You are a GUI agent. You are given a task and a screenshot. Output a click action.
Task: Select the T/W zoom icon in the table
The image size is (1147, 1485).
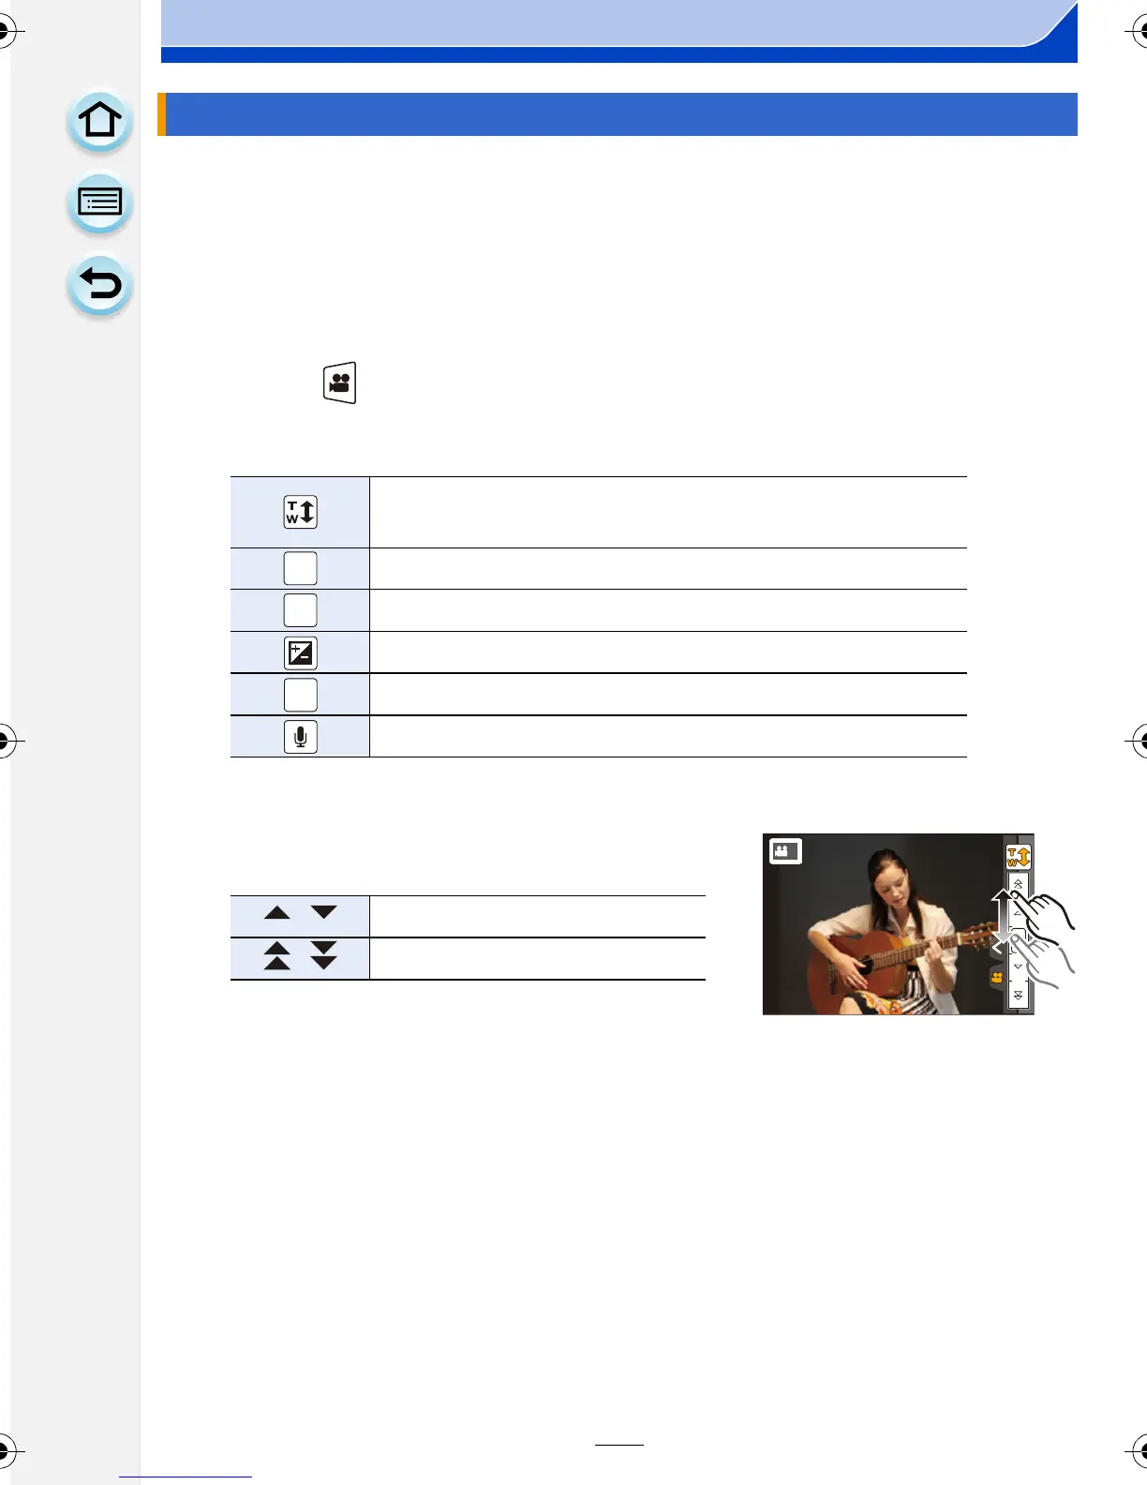click(x=300, y=512)
